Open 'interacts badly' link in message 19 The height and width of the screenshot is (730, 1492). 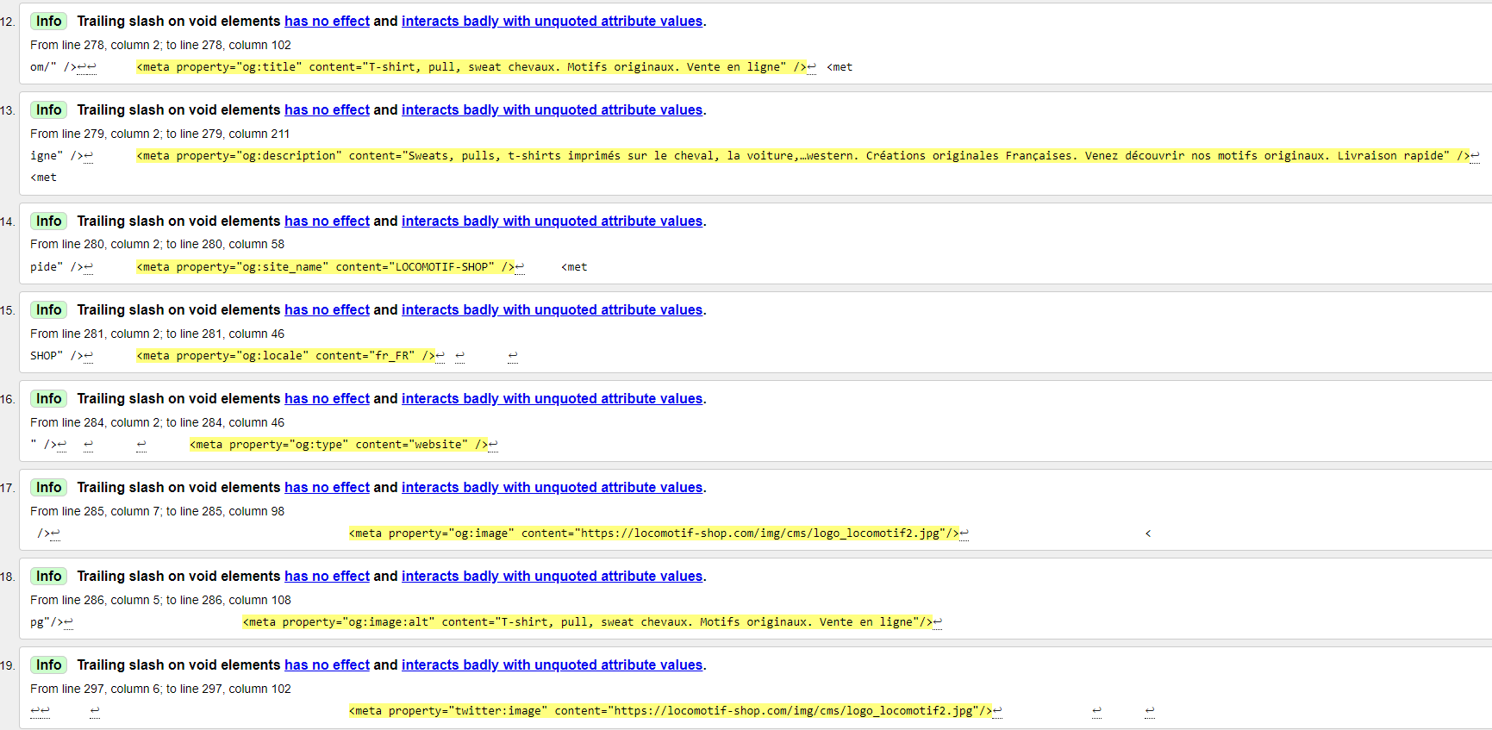pos(552,664)
